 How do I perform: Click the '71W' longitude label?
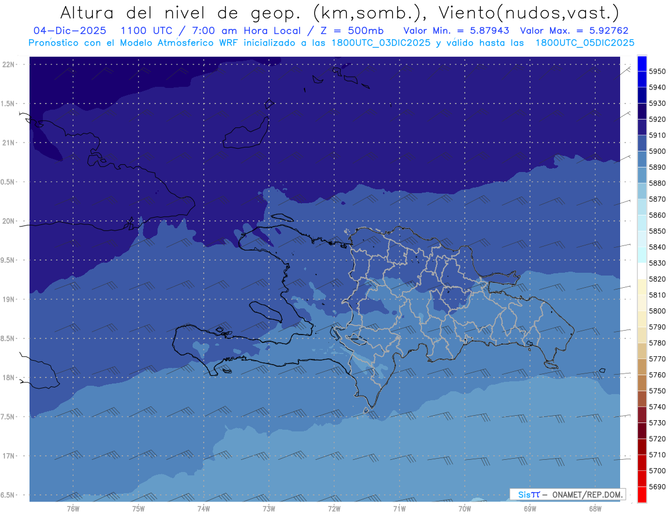[399, 509]
